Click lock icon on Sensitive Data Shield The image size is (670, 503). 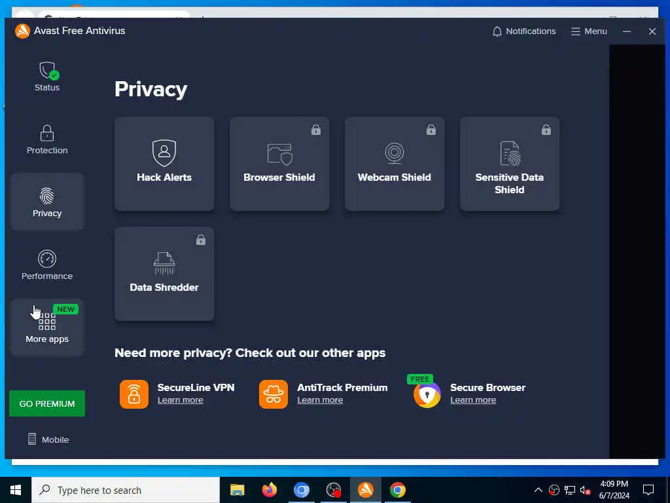(x=546, y=130)
